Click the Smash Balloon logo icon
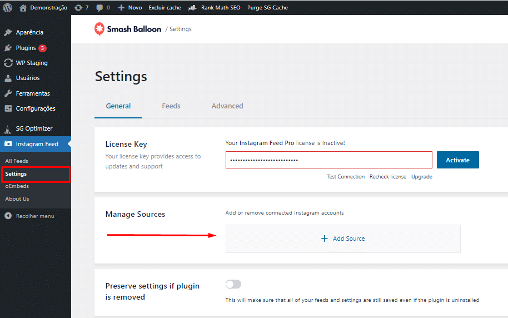The height and width of the screenshot is (318, 508). coord(99,29)
